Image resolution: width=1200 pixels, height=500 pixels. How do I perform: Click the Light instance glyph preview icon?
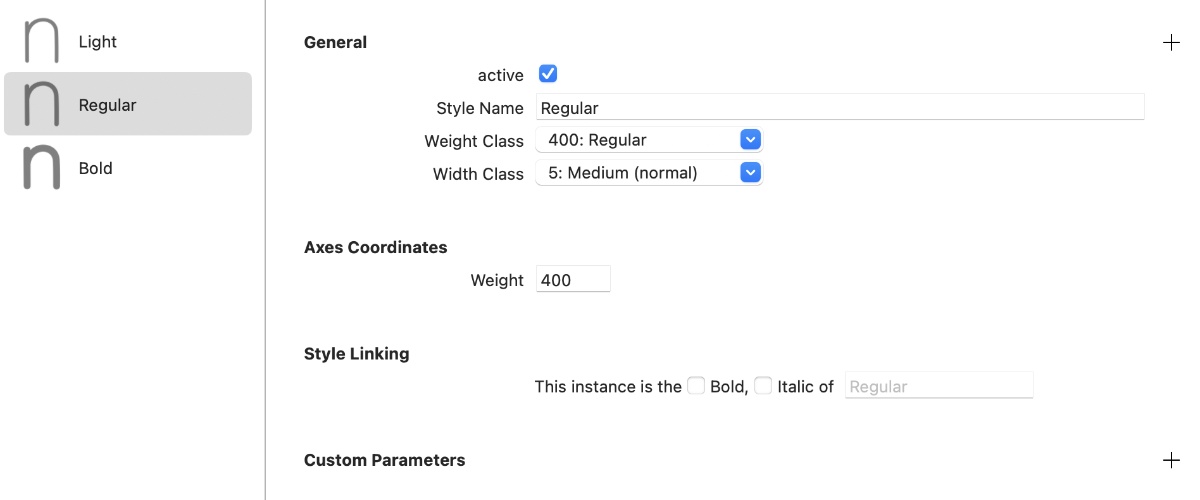[42, 41]
